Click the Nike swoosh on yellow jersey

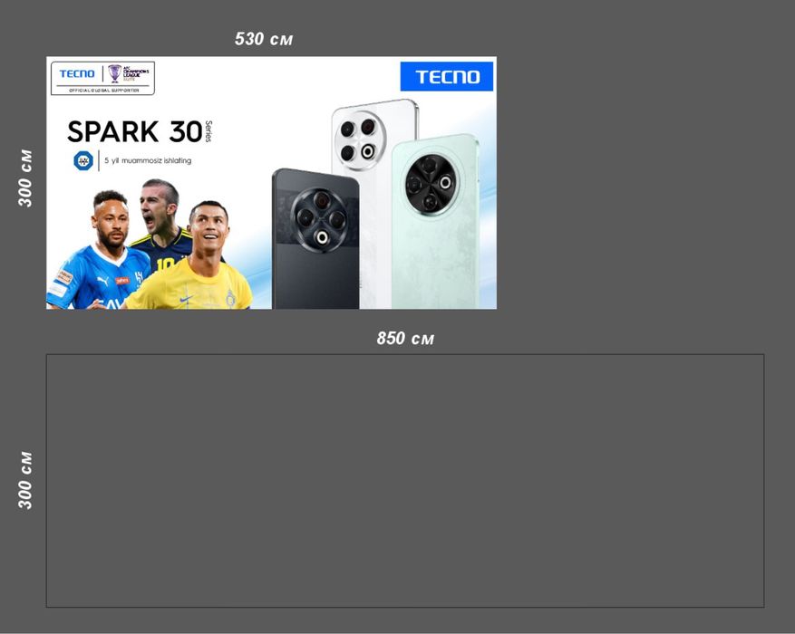pos(186,299)
